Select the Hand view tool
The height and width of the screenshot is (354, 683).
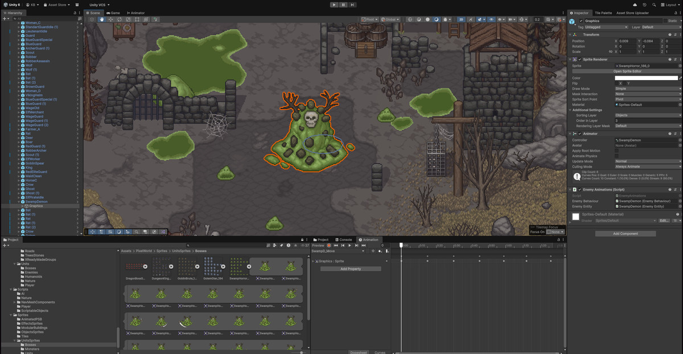pos(102,19)
